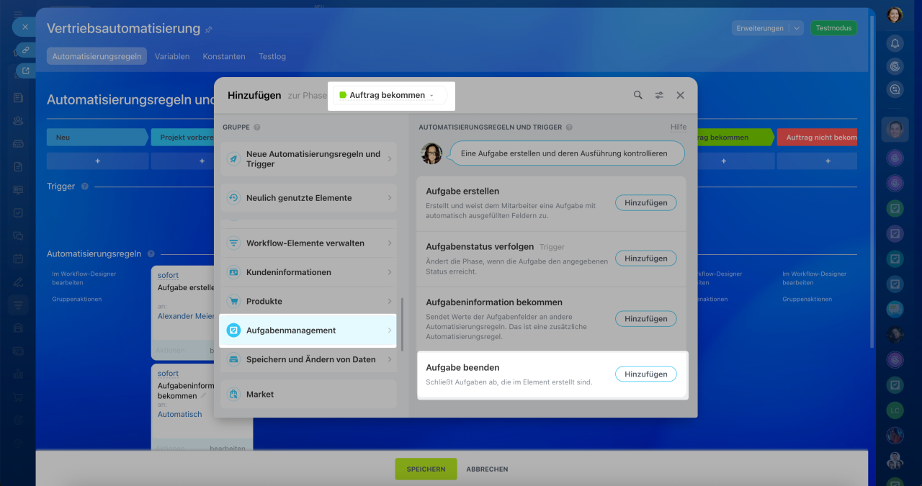
Task: Click help icon beside Automatisierungsregeln und Trigger heading
Action: coord(569,127)
